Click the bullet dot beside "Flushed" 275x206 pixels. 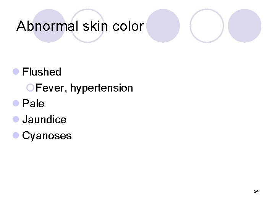coord(16,71)
